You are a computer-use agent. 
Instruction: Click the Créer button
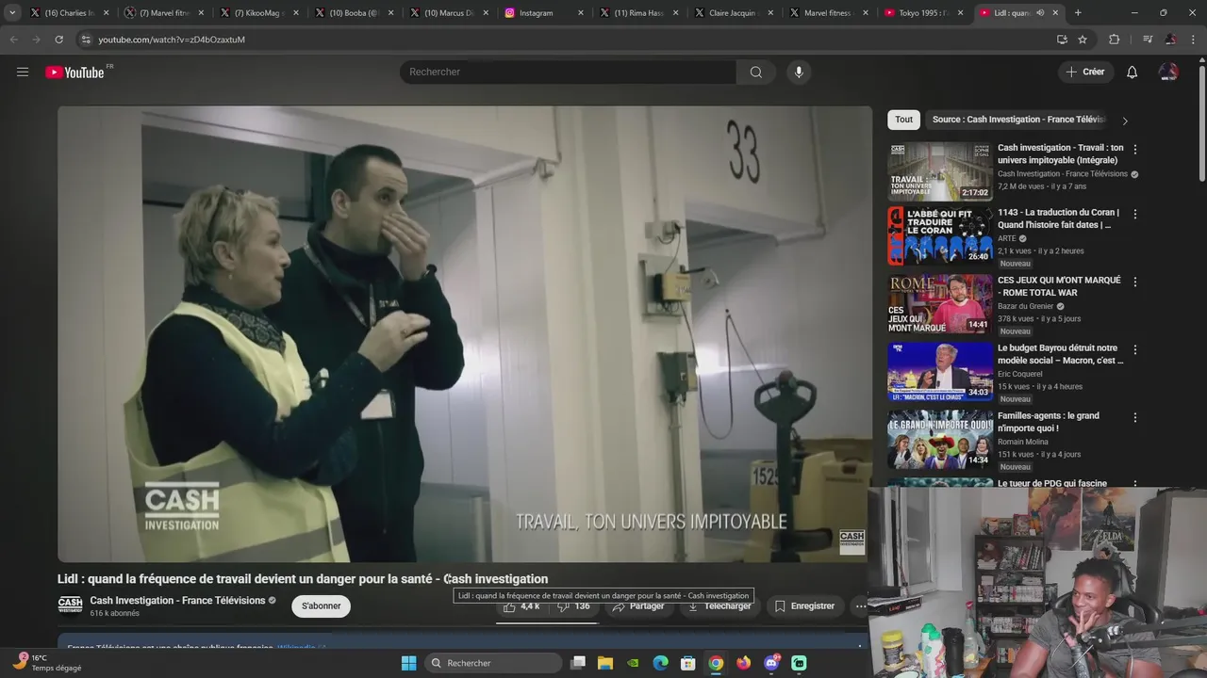pos(1084,72)
